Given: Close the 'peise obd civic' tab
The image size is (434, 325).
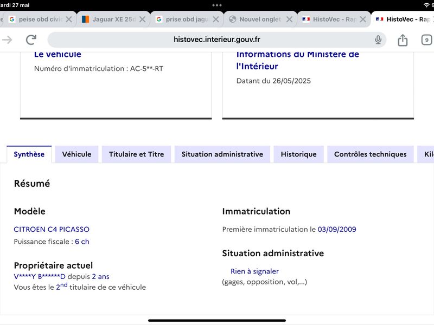Looking at the screenshot, I should (x=69, y=19).
